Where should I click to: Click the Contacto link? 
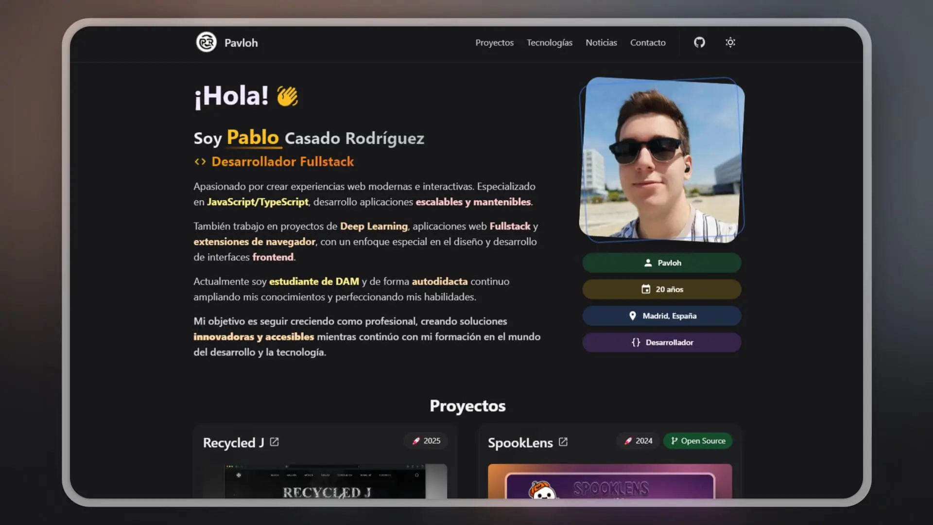pos(648,43)
